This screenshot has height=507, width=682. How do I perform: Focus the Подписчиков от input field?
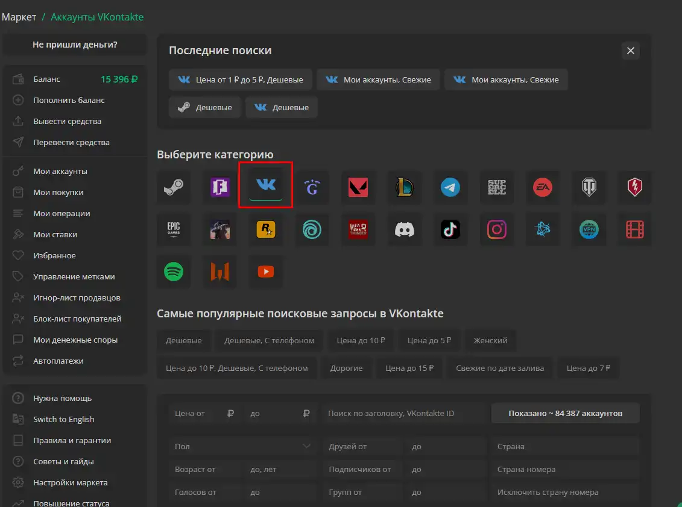coord(363,469)
